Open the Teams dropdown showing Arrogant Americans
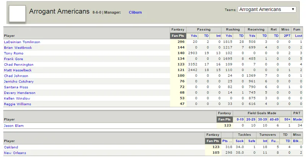The width and height of the screenshot is (306, 158). pyautogui.click(x=267, y=10)
